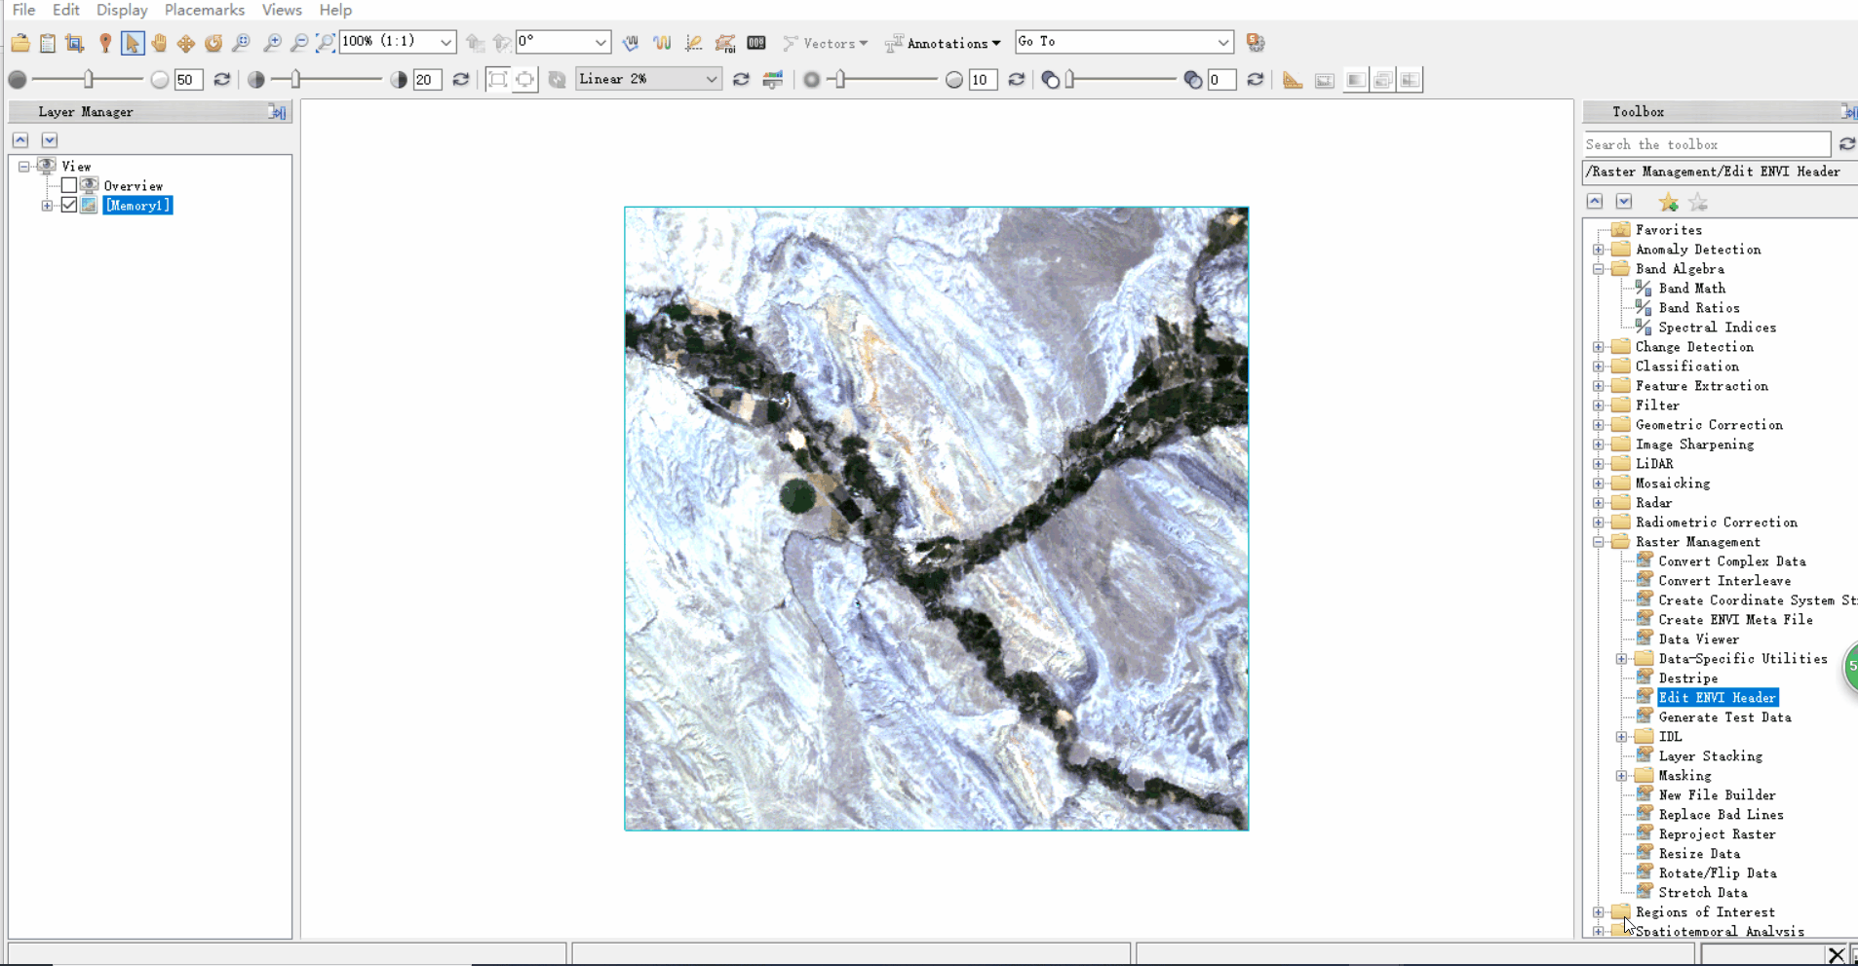The width and height of the screenshot is (1858, 966).
Task: Open the Data Manager clipboard icon
Action: [48, 43]
